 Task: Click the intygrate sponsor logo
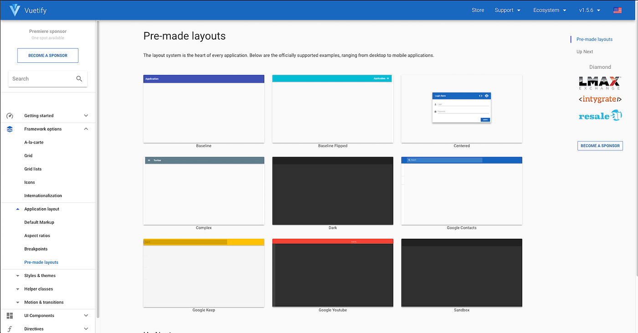[600, 99]
